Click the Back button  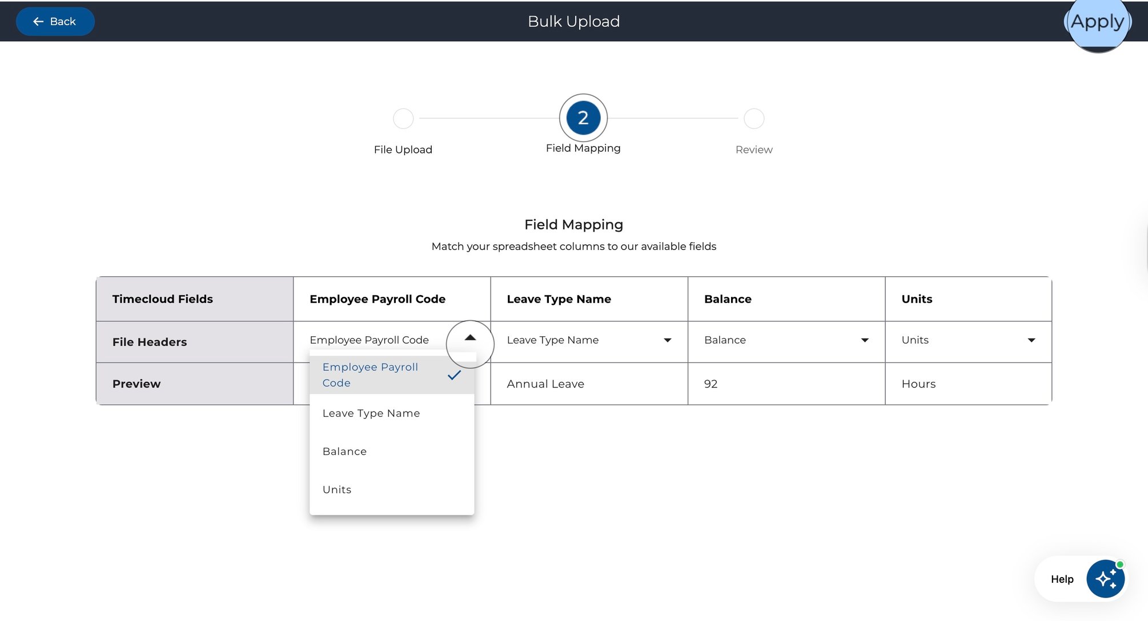click(x=55, y=22)
